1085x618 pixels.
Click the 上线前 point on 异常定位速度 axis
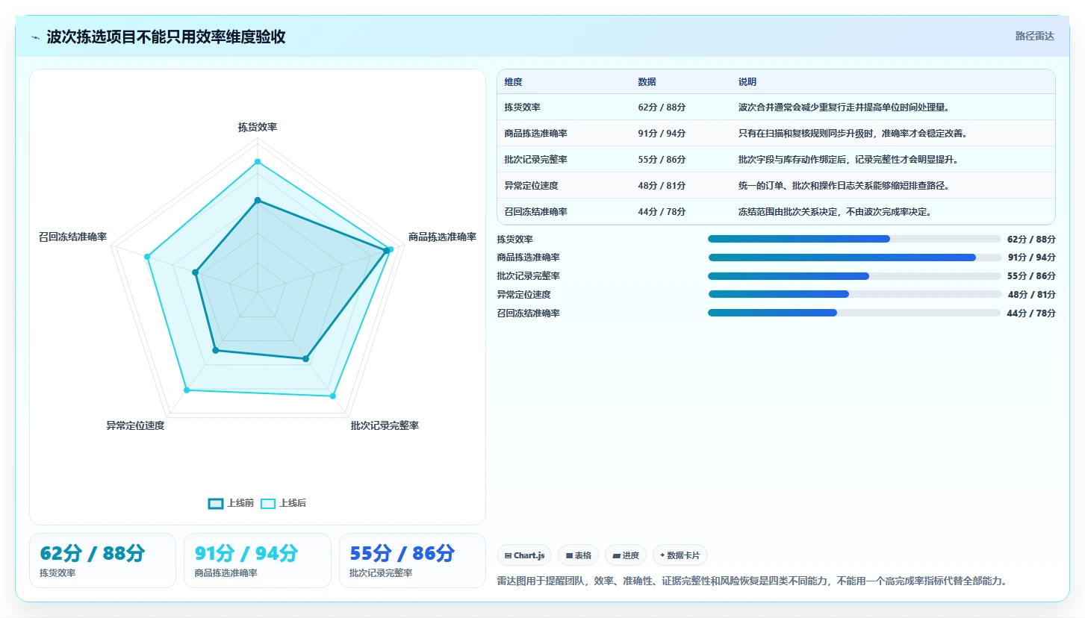216,350
